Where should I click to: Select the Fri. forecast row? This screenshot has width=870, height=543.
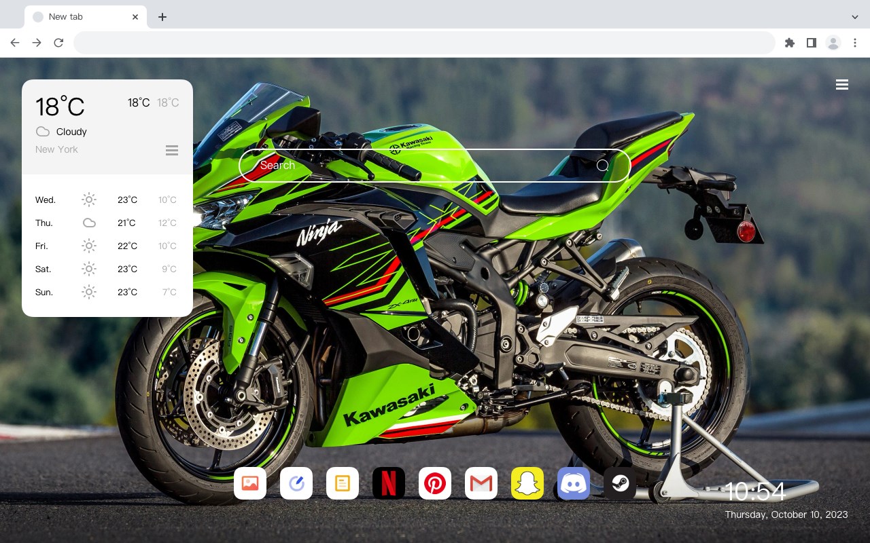pyautogui.click(x=107, y=246)
